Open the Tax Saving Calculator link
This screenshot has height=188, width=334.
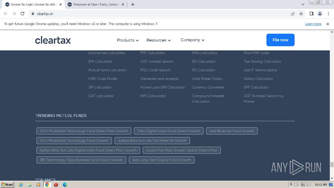point(263,61)
